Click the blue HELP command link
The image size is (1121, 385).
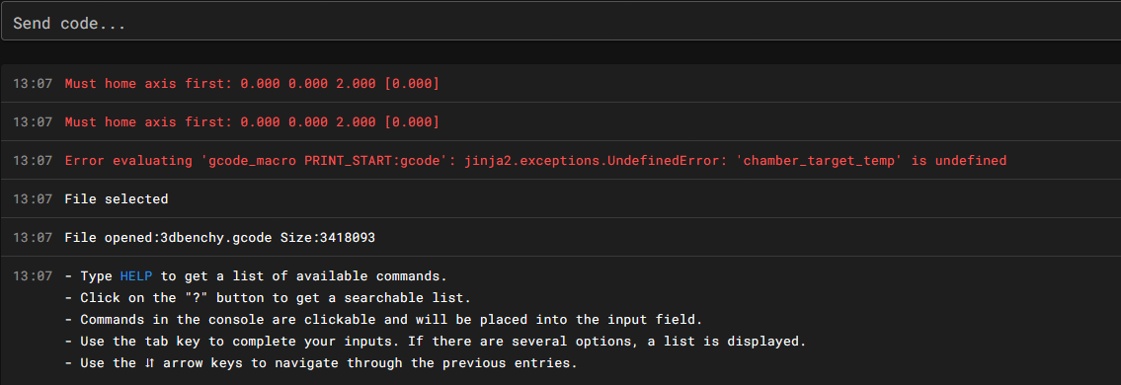(136, 275)
